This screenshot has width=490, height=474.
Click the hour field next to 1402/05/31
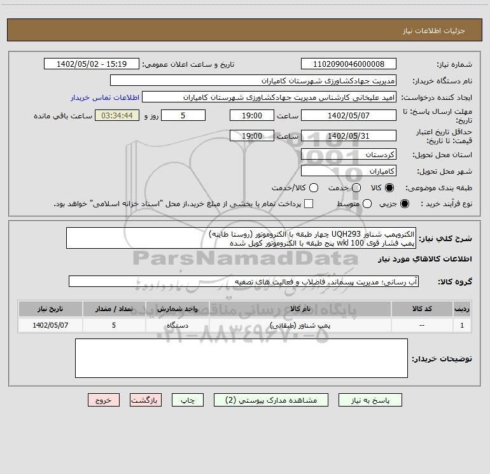pos(252,136)
